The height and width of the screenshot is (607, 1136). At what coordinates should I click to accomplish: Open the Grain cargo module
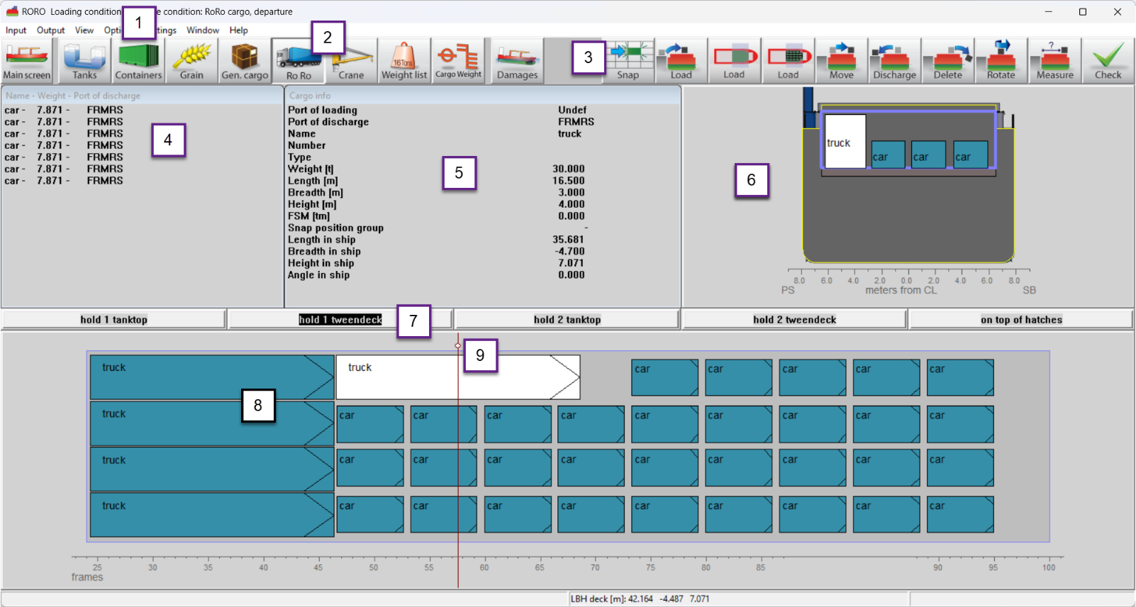[191, 61]
